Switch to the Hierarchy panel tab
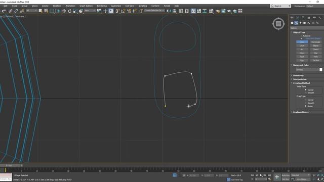This screenshot has width=324, height=182. 303,18
